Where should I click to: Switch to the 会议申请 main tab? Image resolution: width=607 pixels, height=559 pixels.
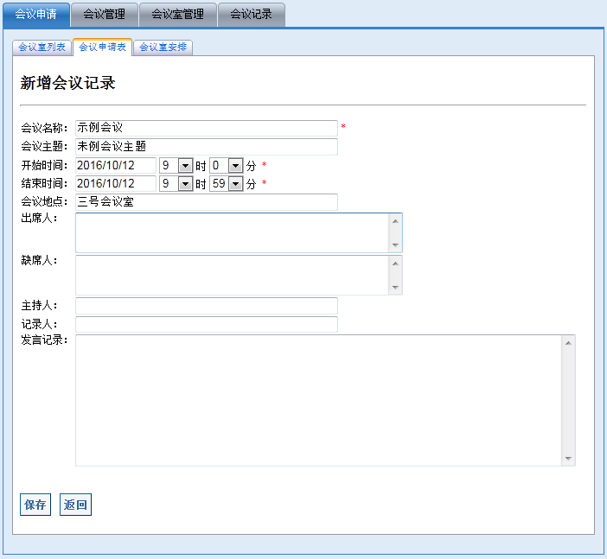point(36,15)
